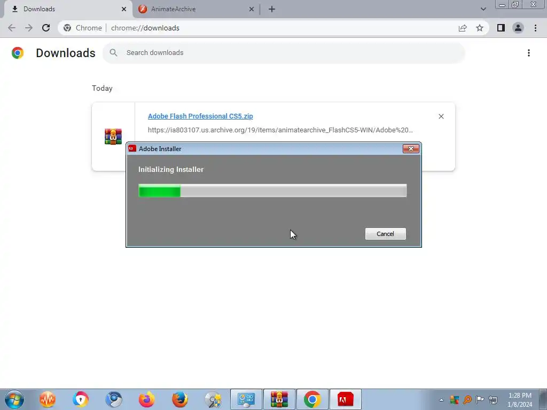The image size is (547, 410).
Task: Click the Chrome logo beside Downloads
Action: coord(18,53)
